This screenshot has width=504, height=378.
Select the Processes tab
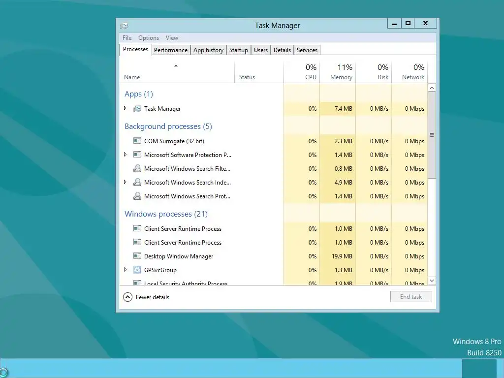[136, 50]
